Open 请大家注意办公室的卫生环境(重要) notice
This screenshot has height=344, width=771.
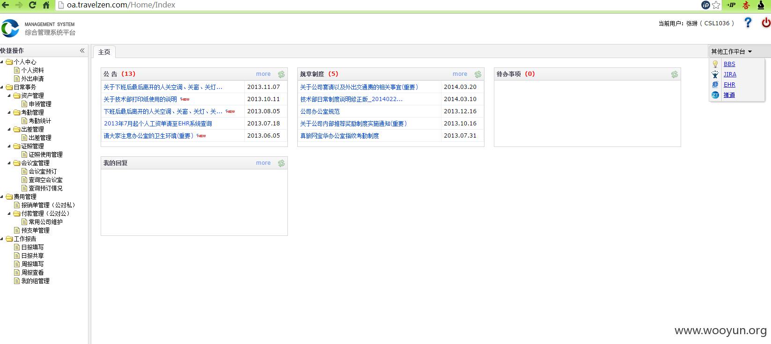coord(148,136)
